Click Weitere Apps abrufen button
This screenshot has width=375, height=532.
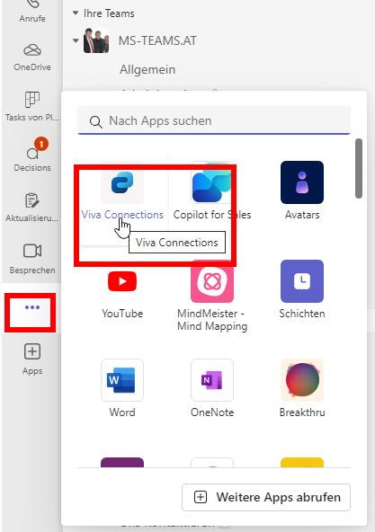pos(266,497)
